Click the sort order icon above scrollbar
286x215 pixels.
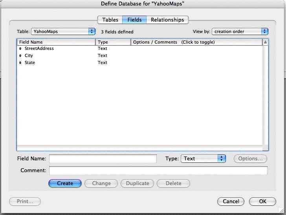tap(265, 42)
